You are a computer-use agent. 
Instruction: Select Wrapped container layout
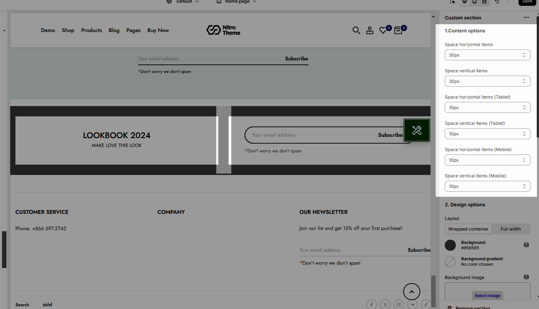pos(468,229)
